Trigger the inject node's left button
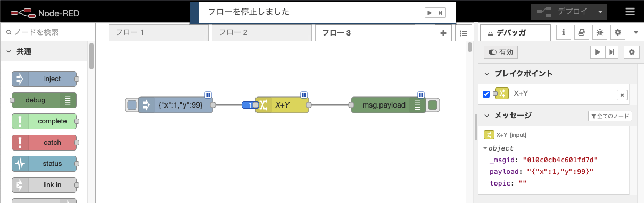644x203 pixels. [131, 105]
